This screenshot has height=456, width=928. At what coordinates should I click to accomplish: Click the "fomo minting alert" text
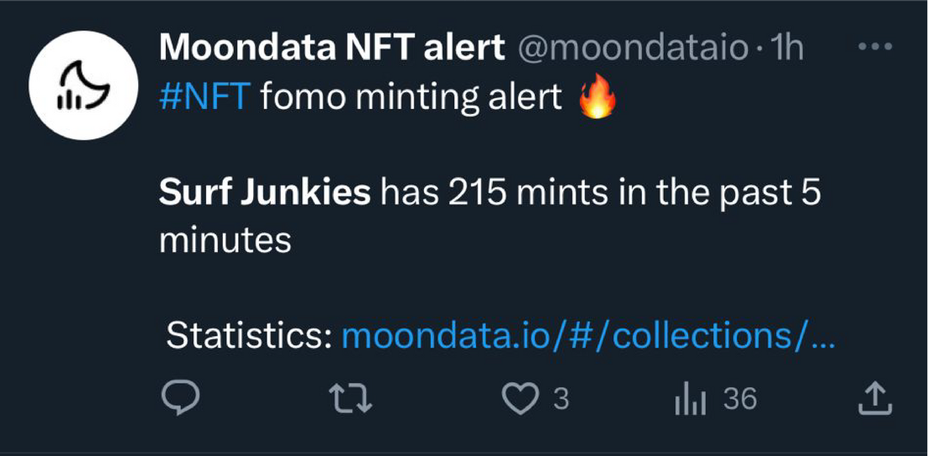[411, 98]
